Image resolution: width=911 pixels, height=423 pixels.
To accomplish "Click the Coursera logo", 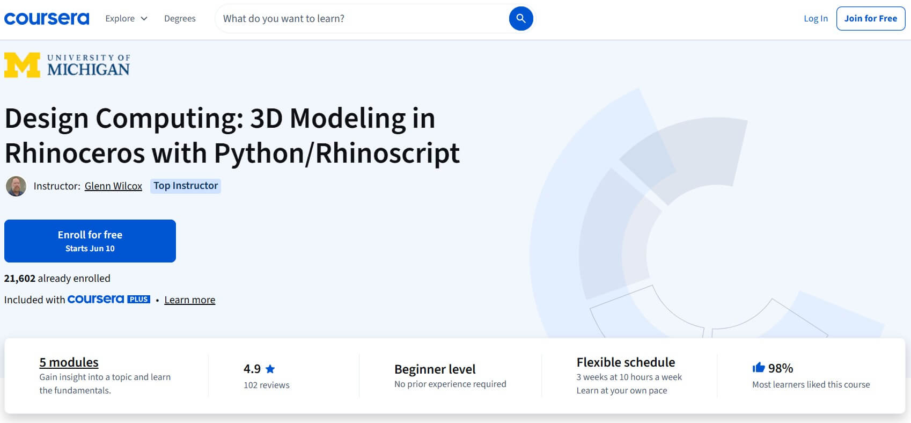I will click(47, 18).
